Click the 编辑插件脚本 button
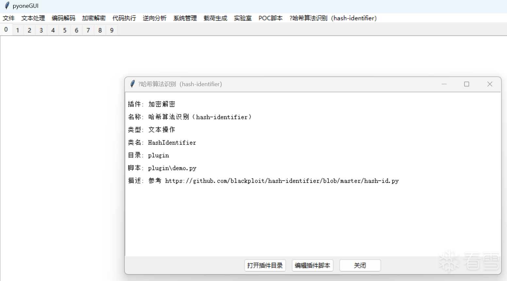This screenshot has height=281, width=507. point(312,265)
